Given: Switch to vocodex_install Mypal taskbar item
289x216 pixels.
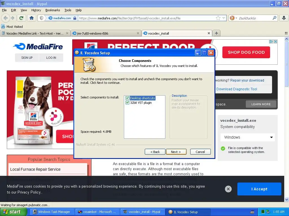Looking at the screenshot, I should (x=142, y=212).
